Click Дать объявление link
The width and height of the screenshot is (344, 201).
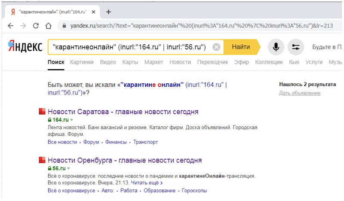click(x=300, y=93)
